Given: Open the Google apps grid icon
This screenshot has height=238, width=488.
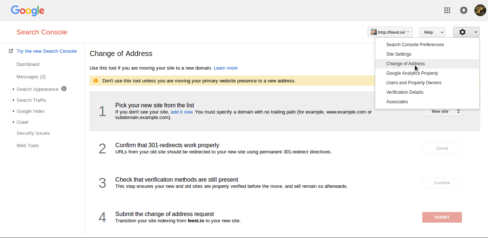Looking at the screenshot, I should point(447,10).
